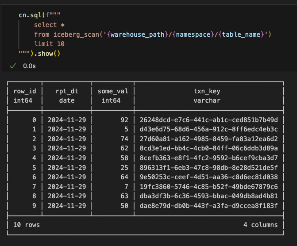Click the row_id cell with value 8

pos(34,196)
